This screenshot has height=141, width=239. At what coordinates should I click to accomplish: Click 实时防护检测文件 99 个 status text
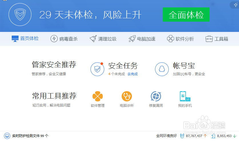pos(30,136)
